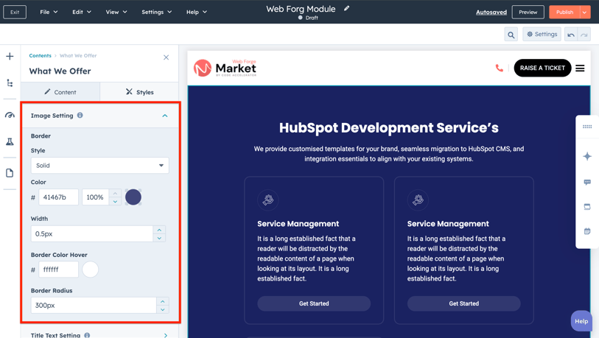This screenshot has height=338, width=599.
Task: Open the Border Style dropdown
Action: pos(99,166)
